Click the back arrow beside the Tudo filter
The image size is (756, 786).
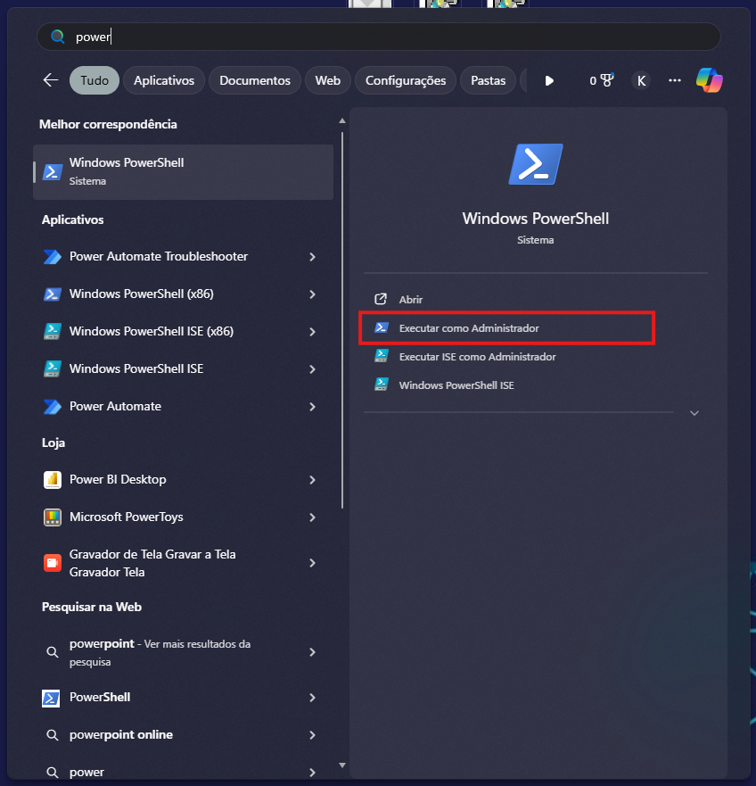coord(51,80)
